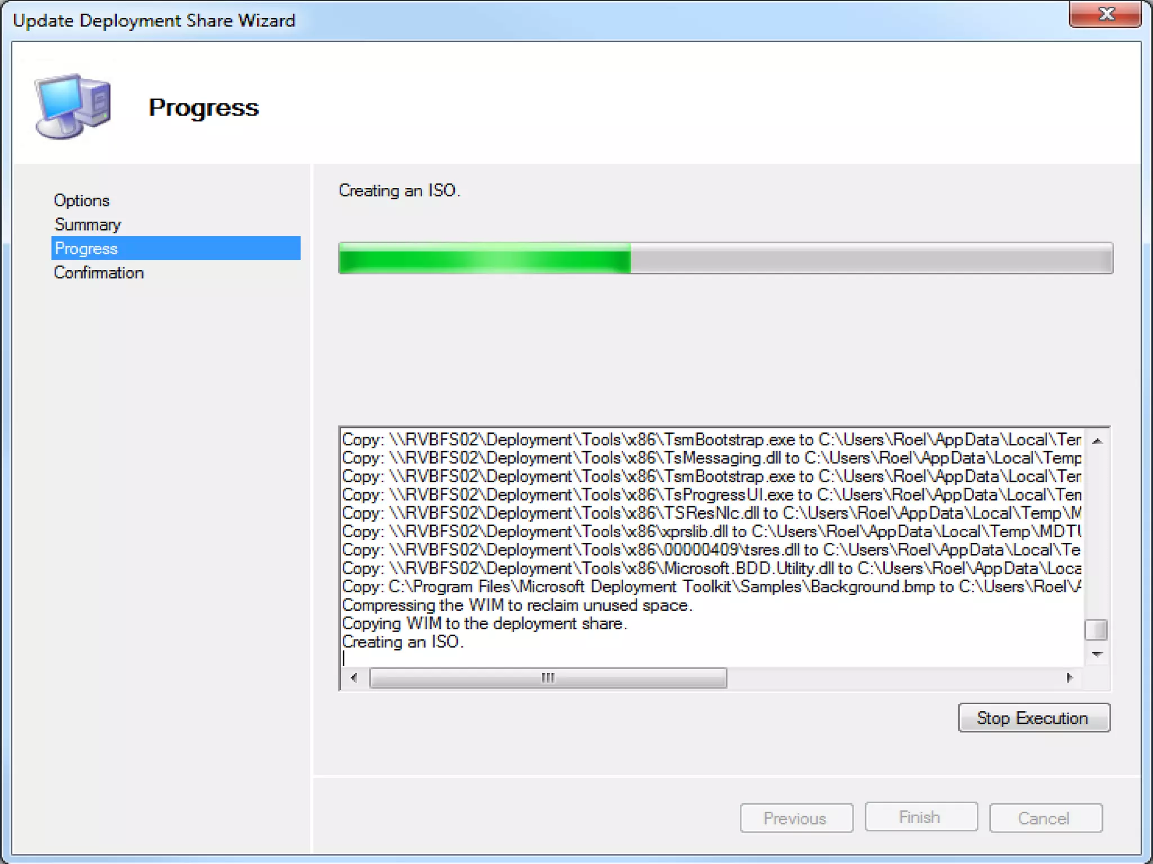Image resolution: width=1153 pixels, height=864 pixels.
Task: Click the 'Creating an ISO.' status label above progress bar
Action: 399,191
